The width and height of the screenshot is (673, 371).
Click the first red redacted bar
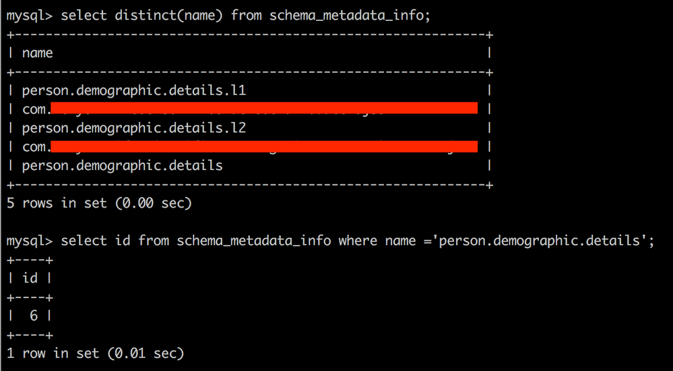263,108
